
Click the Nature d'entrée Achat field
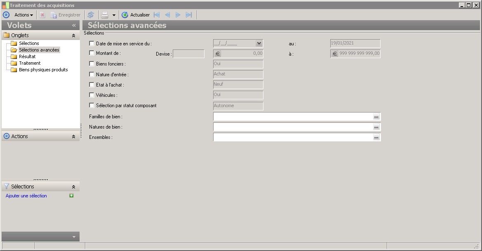[x=238, y=74]
